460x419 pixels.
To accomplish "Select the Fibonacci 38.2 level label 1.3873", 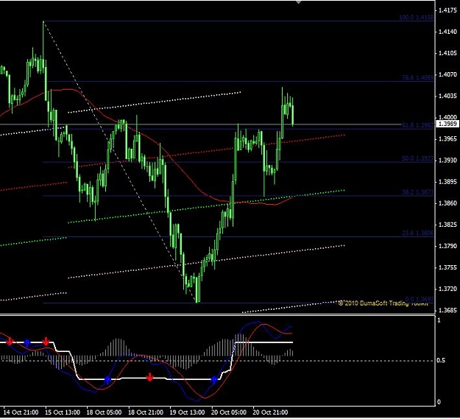I will tap(417, 192).
